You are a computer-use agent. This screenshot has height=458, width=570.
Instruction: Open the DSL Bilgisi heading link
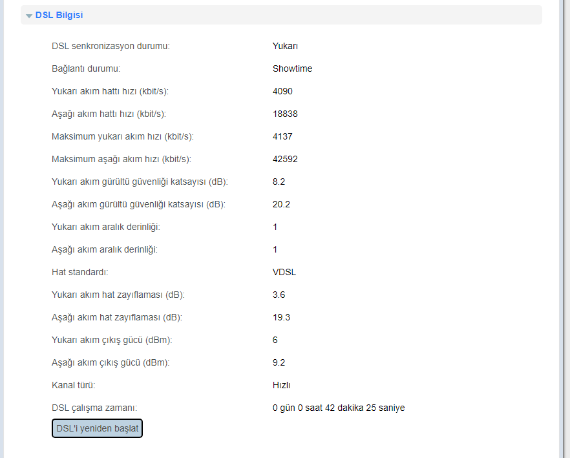tap(59, 16)
